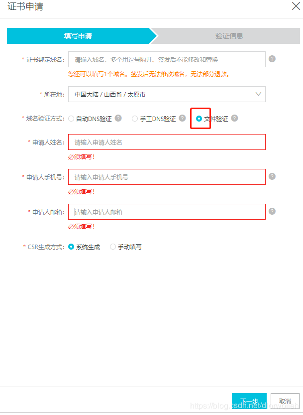Click help icon next to 文件验证
The image size is (303, 415).
234,118
